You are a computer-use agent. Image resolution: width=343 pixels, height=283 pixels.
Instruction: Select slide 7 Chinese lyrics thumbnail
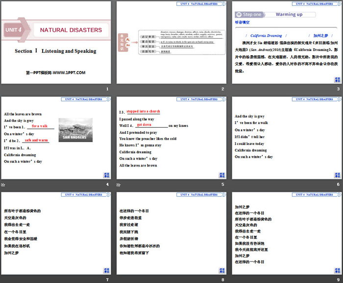point(56,233)
